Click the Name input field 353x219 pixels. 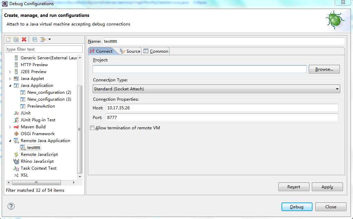[224, 41]
